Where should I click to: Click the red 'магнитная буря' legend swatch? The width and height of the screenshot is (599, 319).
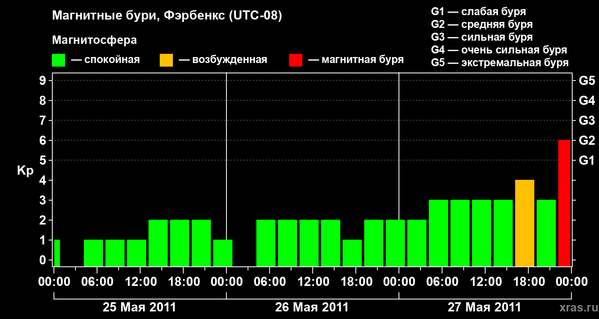pos(296,60)
